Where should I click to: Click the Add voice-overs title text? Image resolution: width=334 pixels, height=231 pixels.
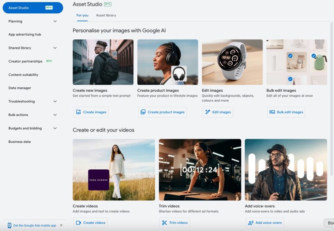coord(260,206)
